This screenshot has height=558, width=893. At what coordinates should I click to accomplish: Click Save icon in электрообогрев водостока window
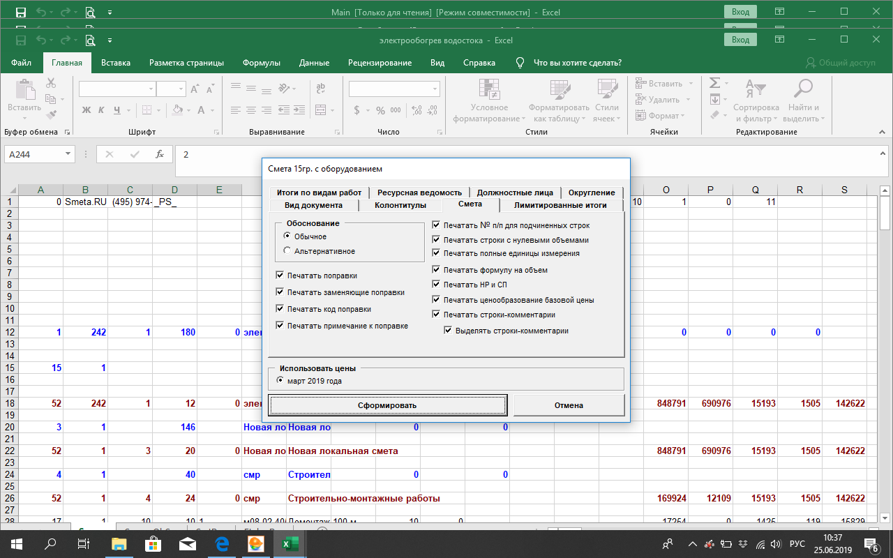(21, 40)
